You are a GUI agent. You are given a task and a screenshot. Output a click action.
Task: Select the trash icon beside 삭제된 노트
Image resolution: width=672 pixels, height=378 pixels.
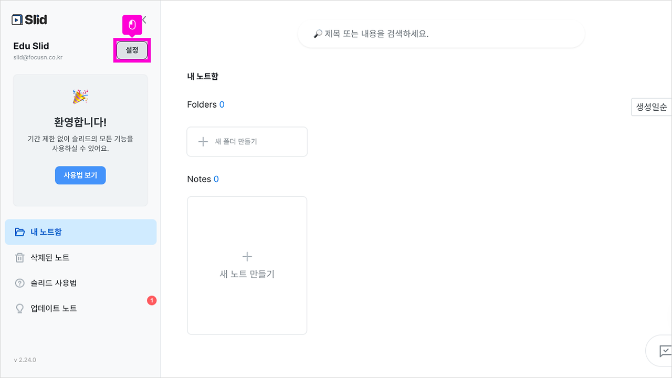[x=19, y=257]
